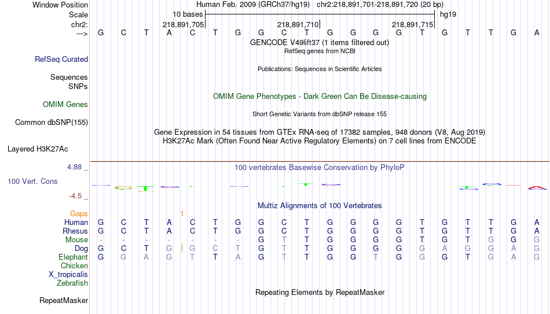This screenshot has width=550, height=314.
Task: Click the Layered H3K27Ac track label
Action: 38,149
